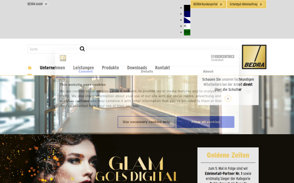Click the round arrow under 'über die Schulter'

[x=228, y=99]
